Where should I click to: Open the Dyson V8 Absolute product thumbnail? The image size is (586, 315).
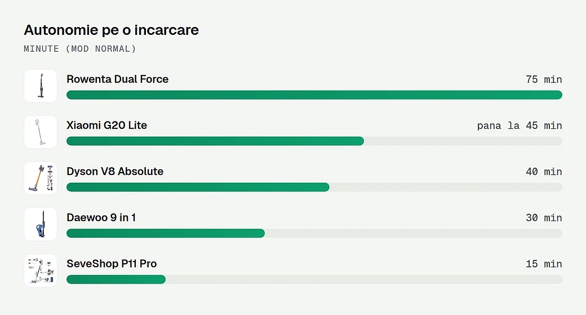pyautogui.click(x=41, y=178)
